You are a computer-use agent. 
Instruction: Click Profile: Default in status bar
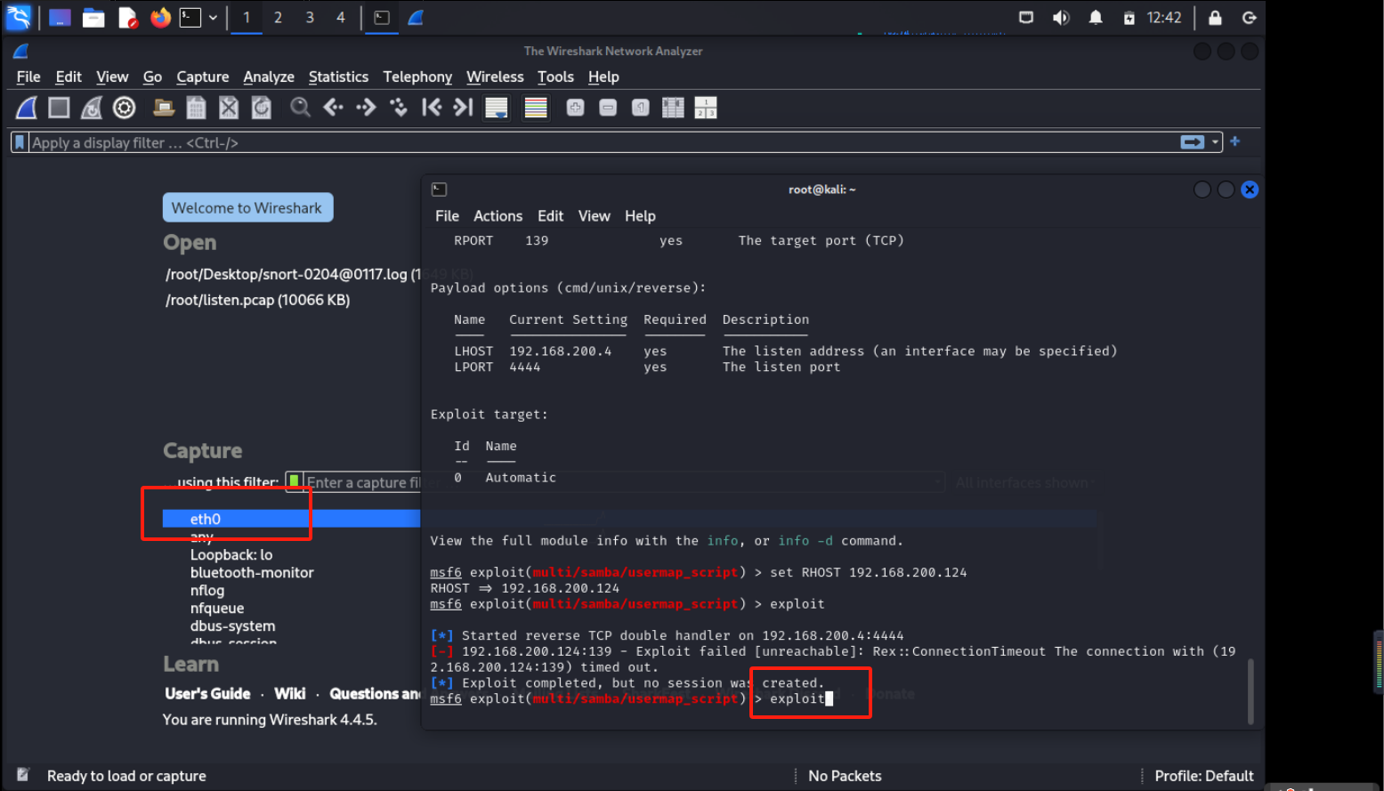click(x=1204, y=776)
